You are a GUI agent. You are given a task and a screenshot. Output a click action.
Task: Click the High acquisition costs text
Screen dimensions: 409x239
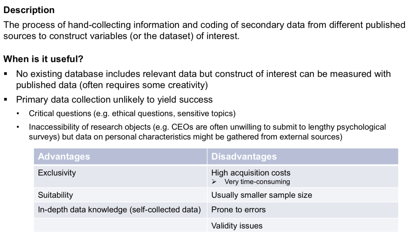click(251, 173)
